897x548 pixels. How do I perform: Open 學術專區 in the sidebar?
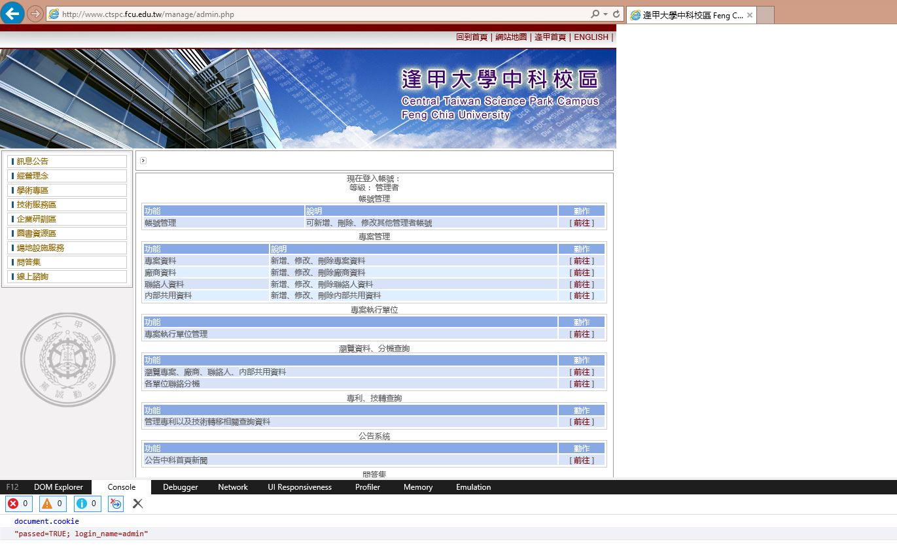[x=67, y=190]
